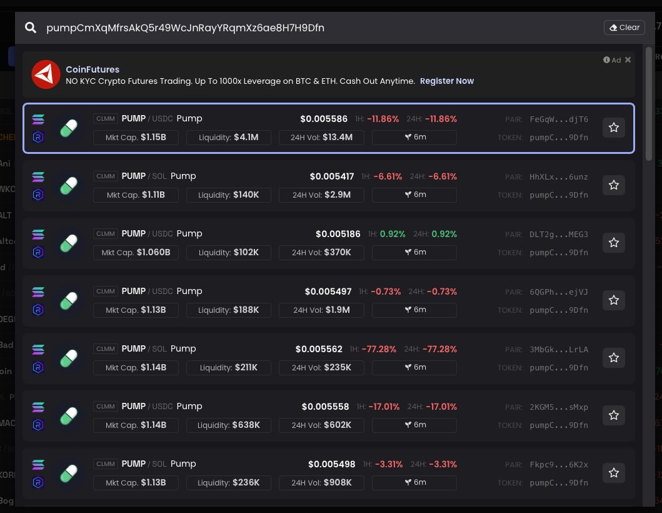Favorite the 6QGPh...ejVJ pair
This screenshot has width=662, height=513.
click(613, 300)
